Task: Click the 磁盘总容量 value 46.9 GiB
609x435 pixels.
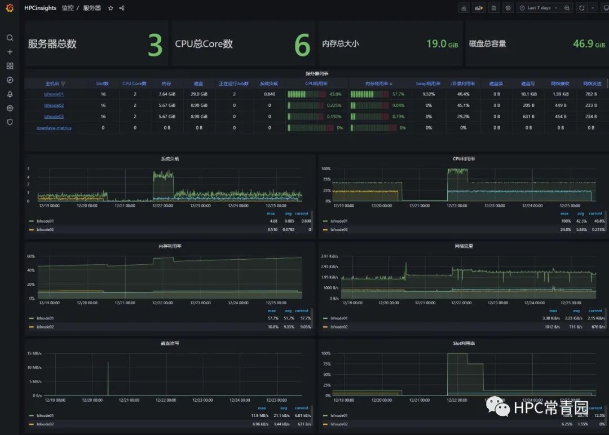Action: tap(589, 44)
